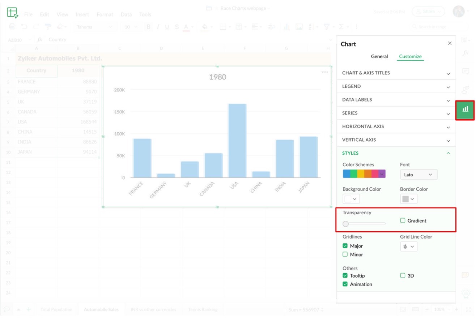The width and height of the screenshot is (476, 326).
Task: Enable the Gradient checkbox
Action: pyautogui.click(x=403, y=220)
